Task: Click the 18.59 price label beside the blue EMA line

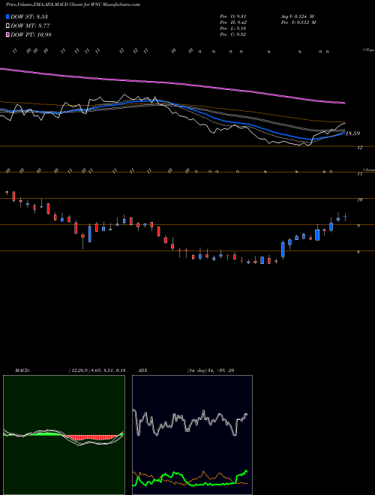Action: click(352, 133)
